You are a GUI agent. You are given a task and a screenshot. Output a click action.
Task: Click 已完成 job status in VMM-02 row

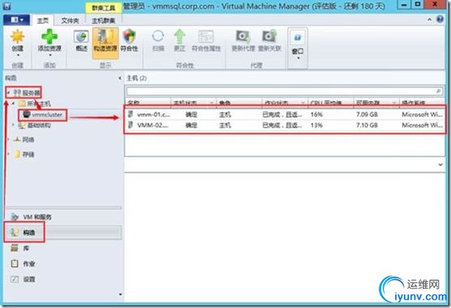click(x=282, y=125)
